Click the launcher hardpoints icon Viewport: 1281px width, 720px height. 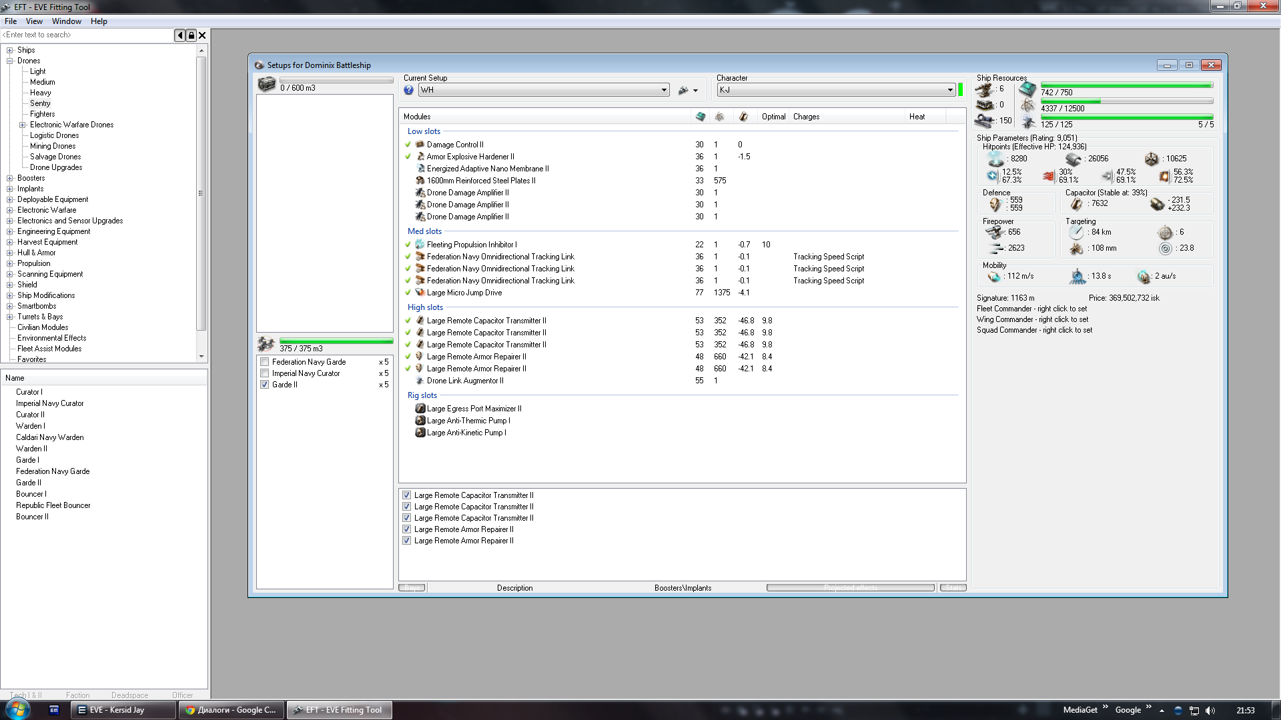(x=984, y=105)
